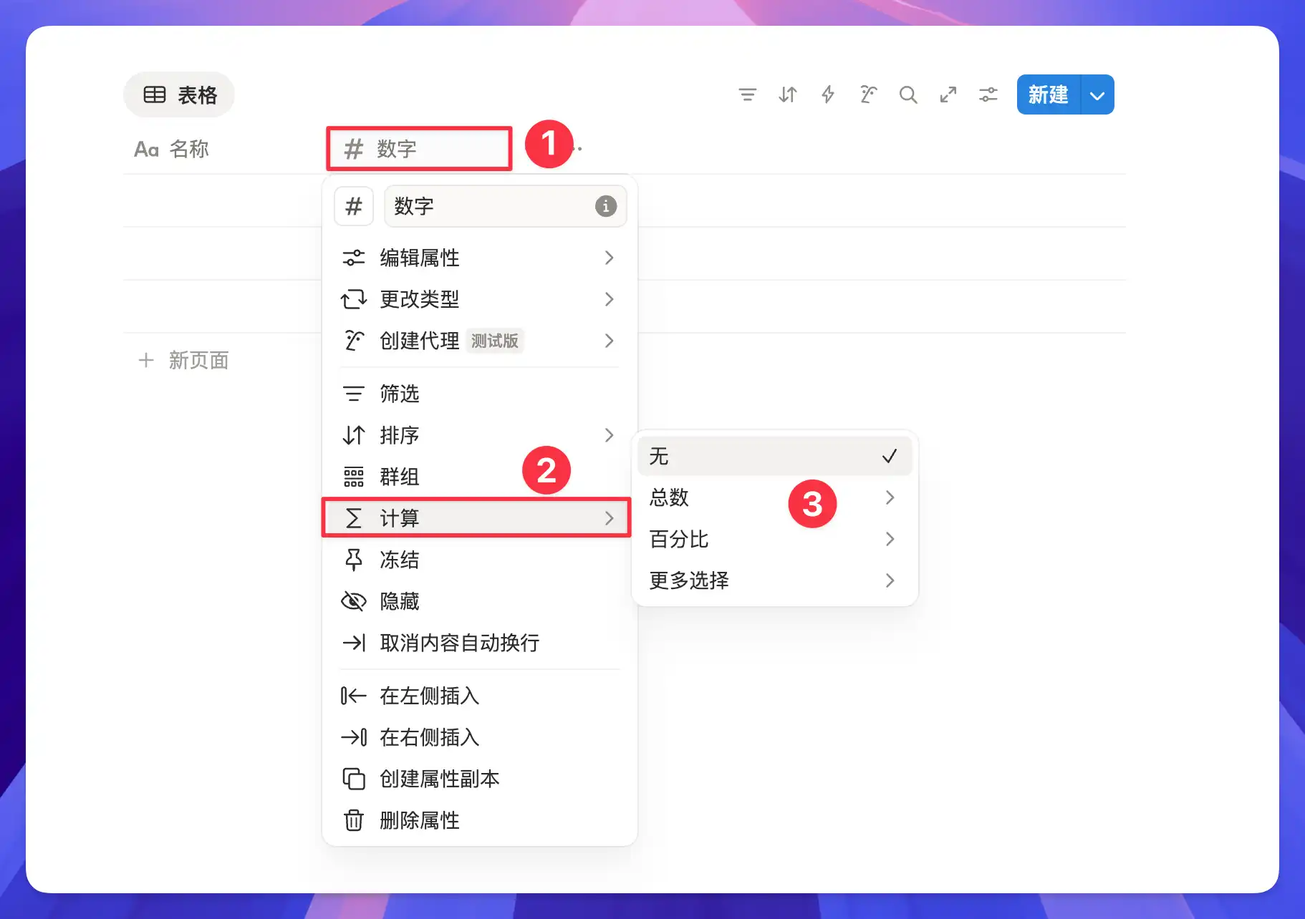Open the sort icon in the toolbar
Image resolution: width=1305 pixels, height=919 pixels.
(787, 94)
